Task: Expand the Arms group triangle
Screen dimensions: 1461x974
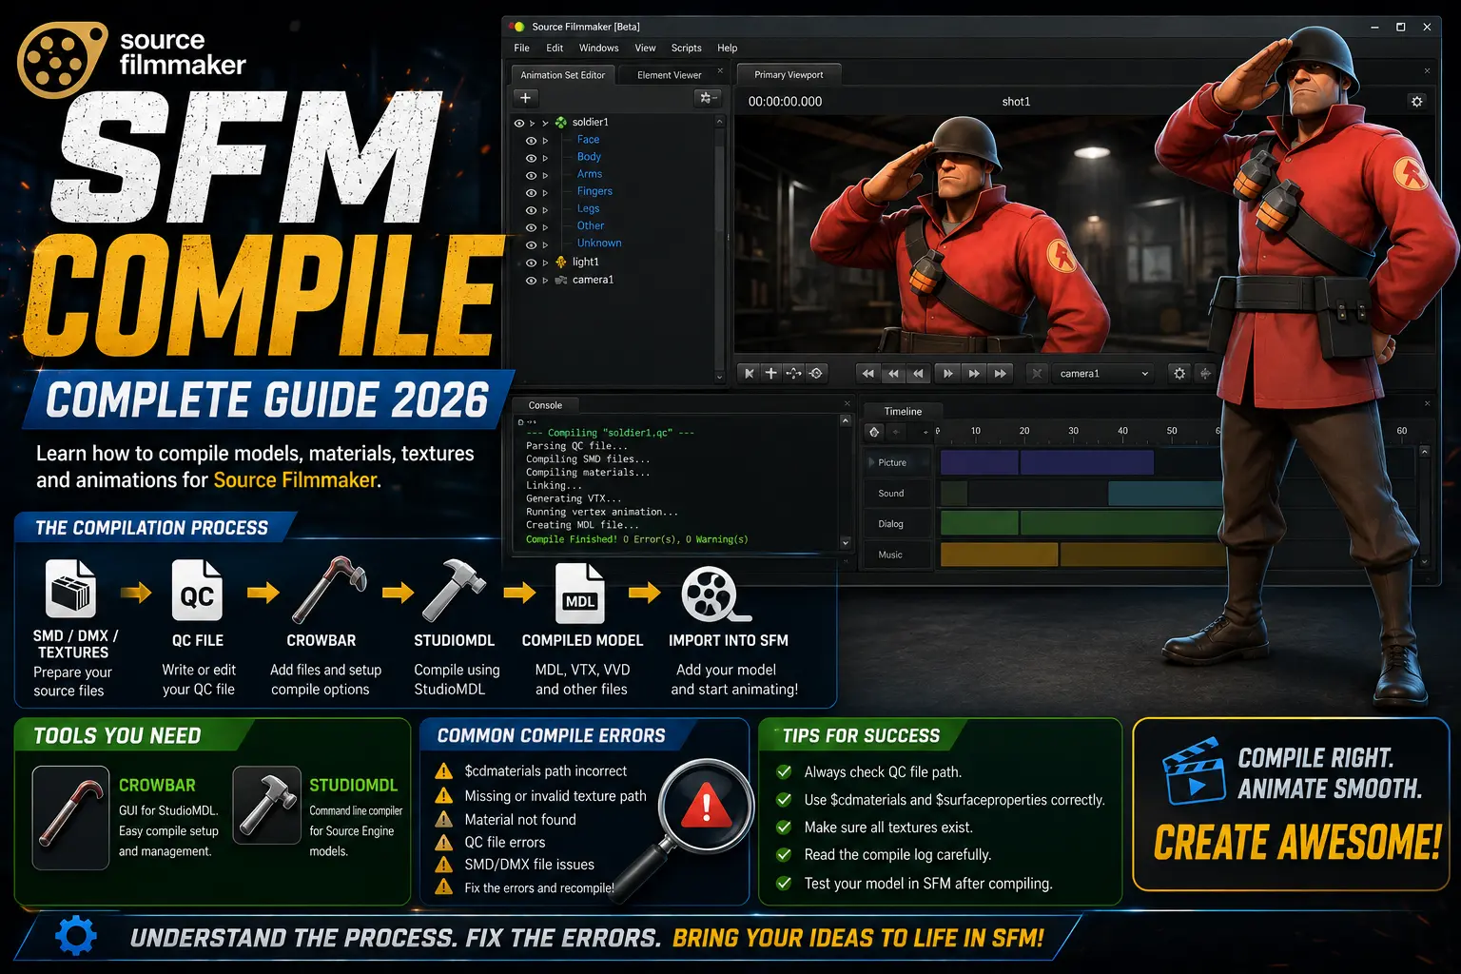Action: point(545,175)
